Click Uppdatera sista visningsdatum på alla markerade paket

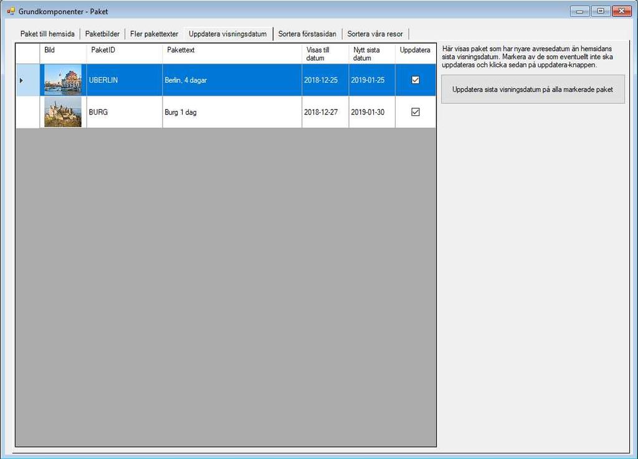click(x=533, y=90)
